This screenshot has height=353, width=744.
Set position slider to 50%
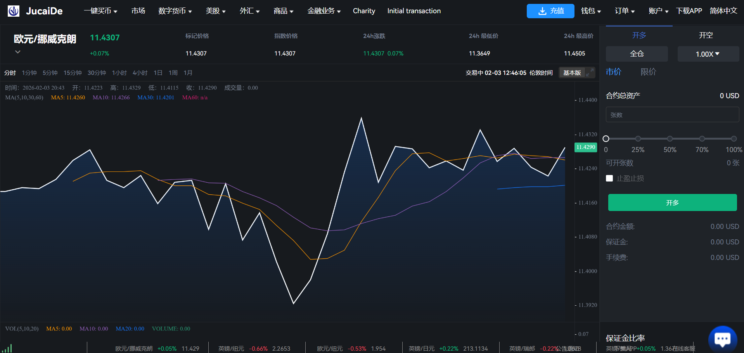[670, 138]
